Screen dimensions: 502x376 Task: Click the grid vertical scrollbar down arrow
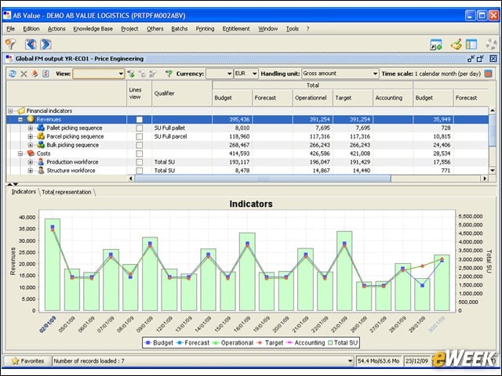(493, 171)
